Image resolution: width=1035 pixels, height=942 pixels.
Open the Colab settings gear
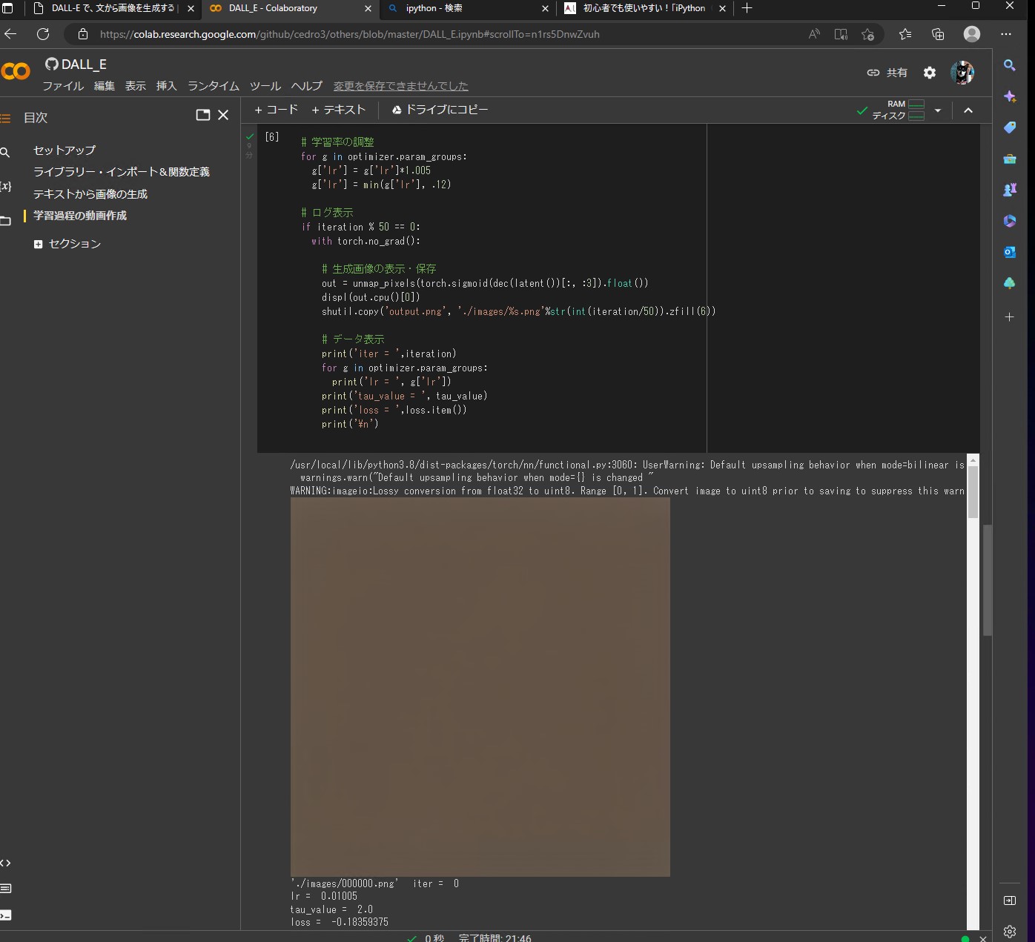point(930,73)
